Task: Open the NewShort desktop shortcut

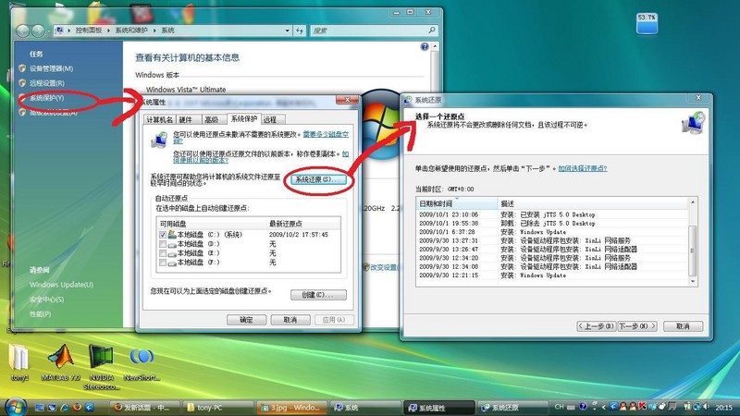Action: tap(142, 363)
